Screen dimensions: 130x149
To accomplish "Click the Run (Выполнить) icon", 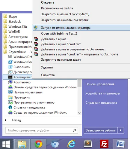I will [10, 67].
